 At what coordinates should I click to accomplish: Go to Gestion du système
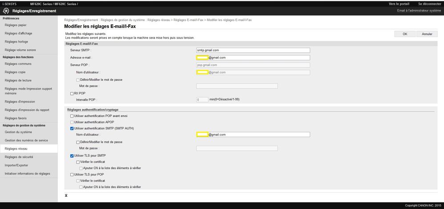tap(18, 132)
